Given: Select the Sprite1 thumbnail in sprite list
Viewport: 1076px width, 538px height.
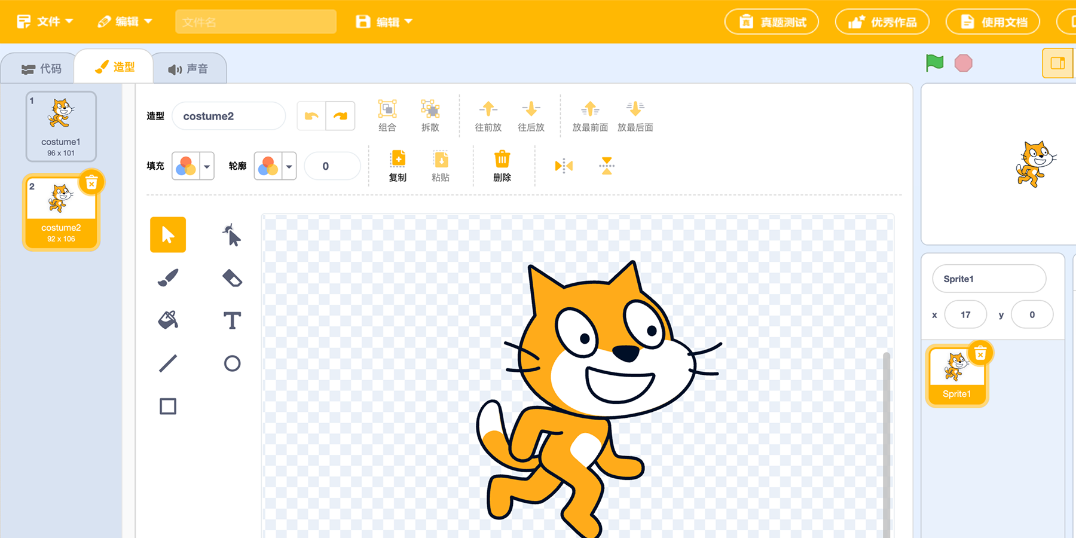Looking at the screenshot, I should pos(956,376).
